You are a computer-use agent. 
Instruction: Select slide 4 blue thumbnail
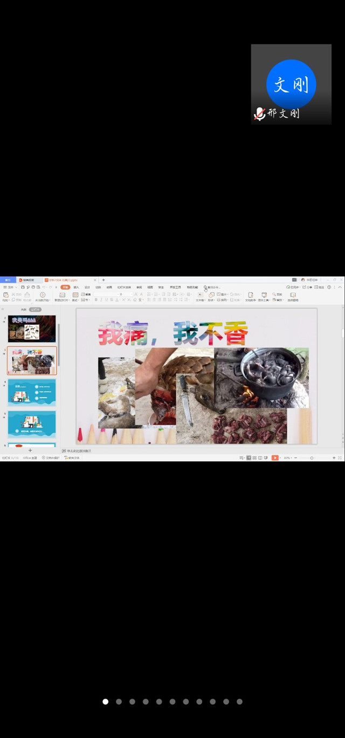coord(32,393)
